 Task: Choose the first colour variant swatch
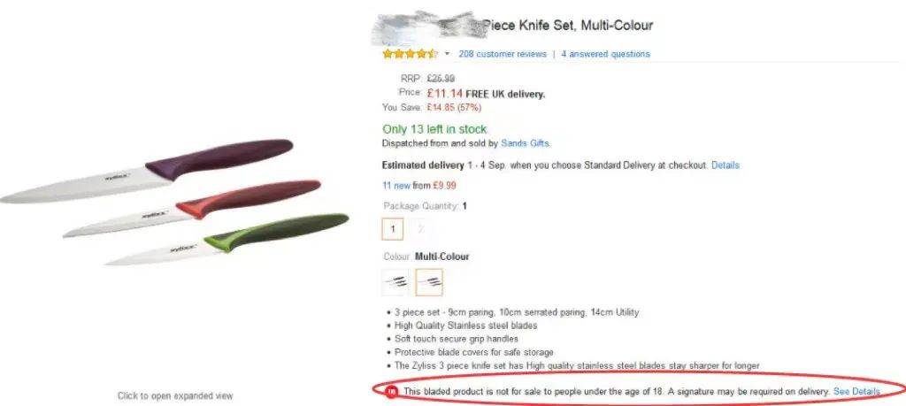pyautogui.click(x=395, y=282)
